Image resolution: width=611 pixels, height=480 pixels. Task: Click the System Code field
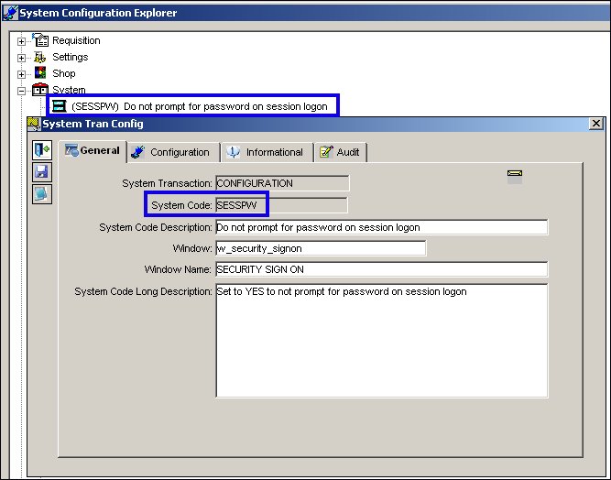pyautogui.click(x=281, y=205)
